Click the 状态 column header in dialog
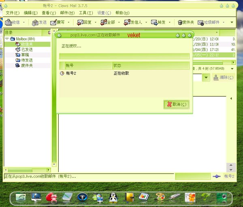This screenshot has width=243, height=207. [151, 66]
